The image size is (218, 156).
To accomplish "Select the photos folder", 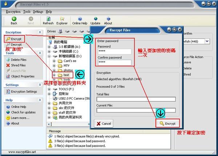I will (65, 70).
